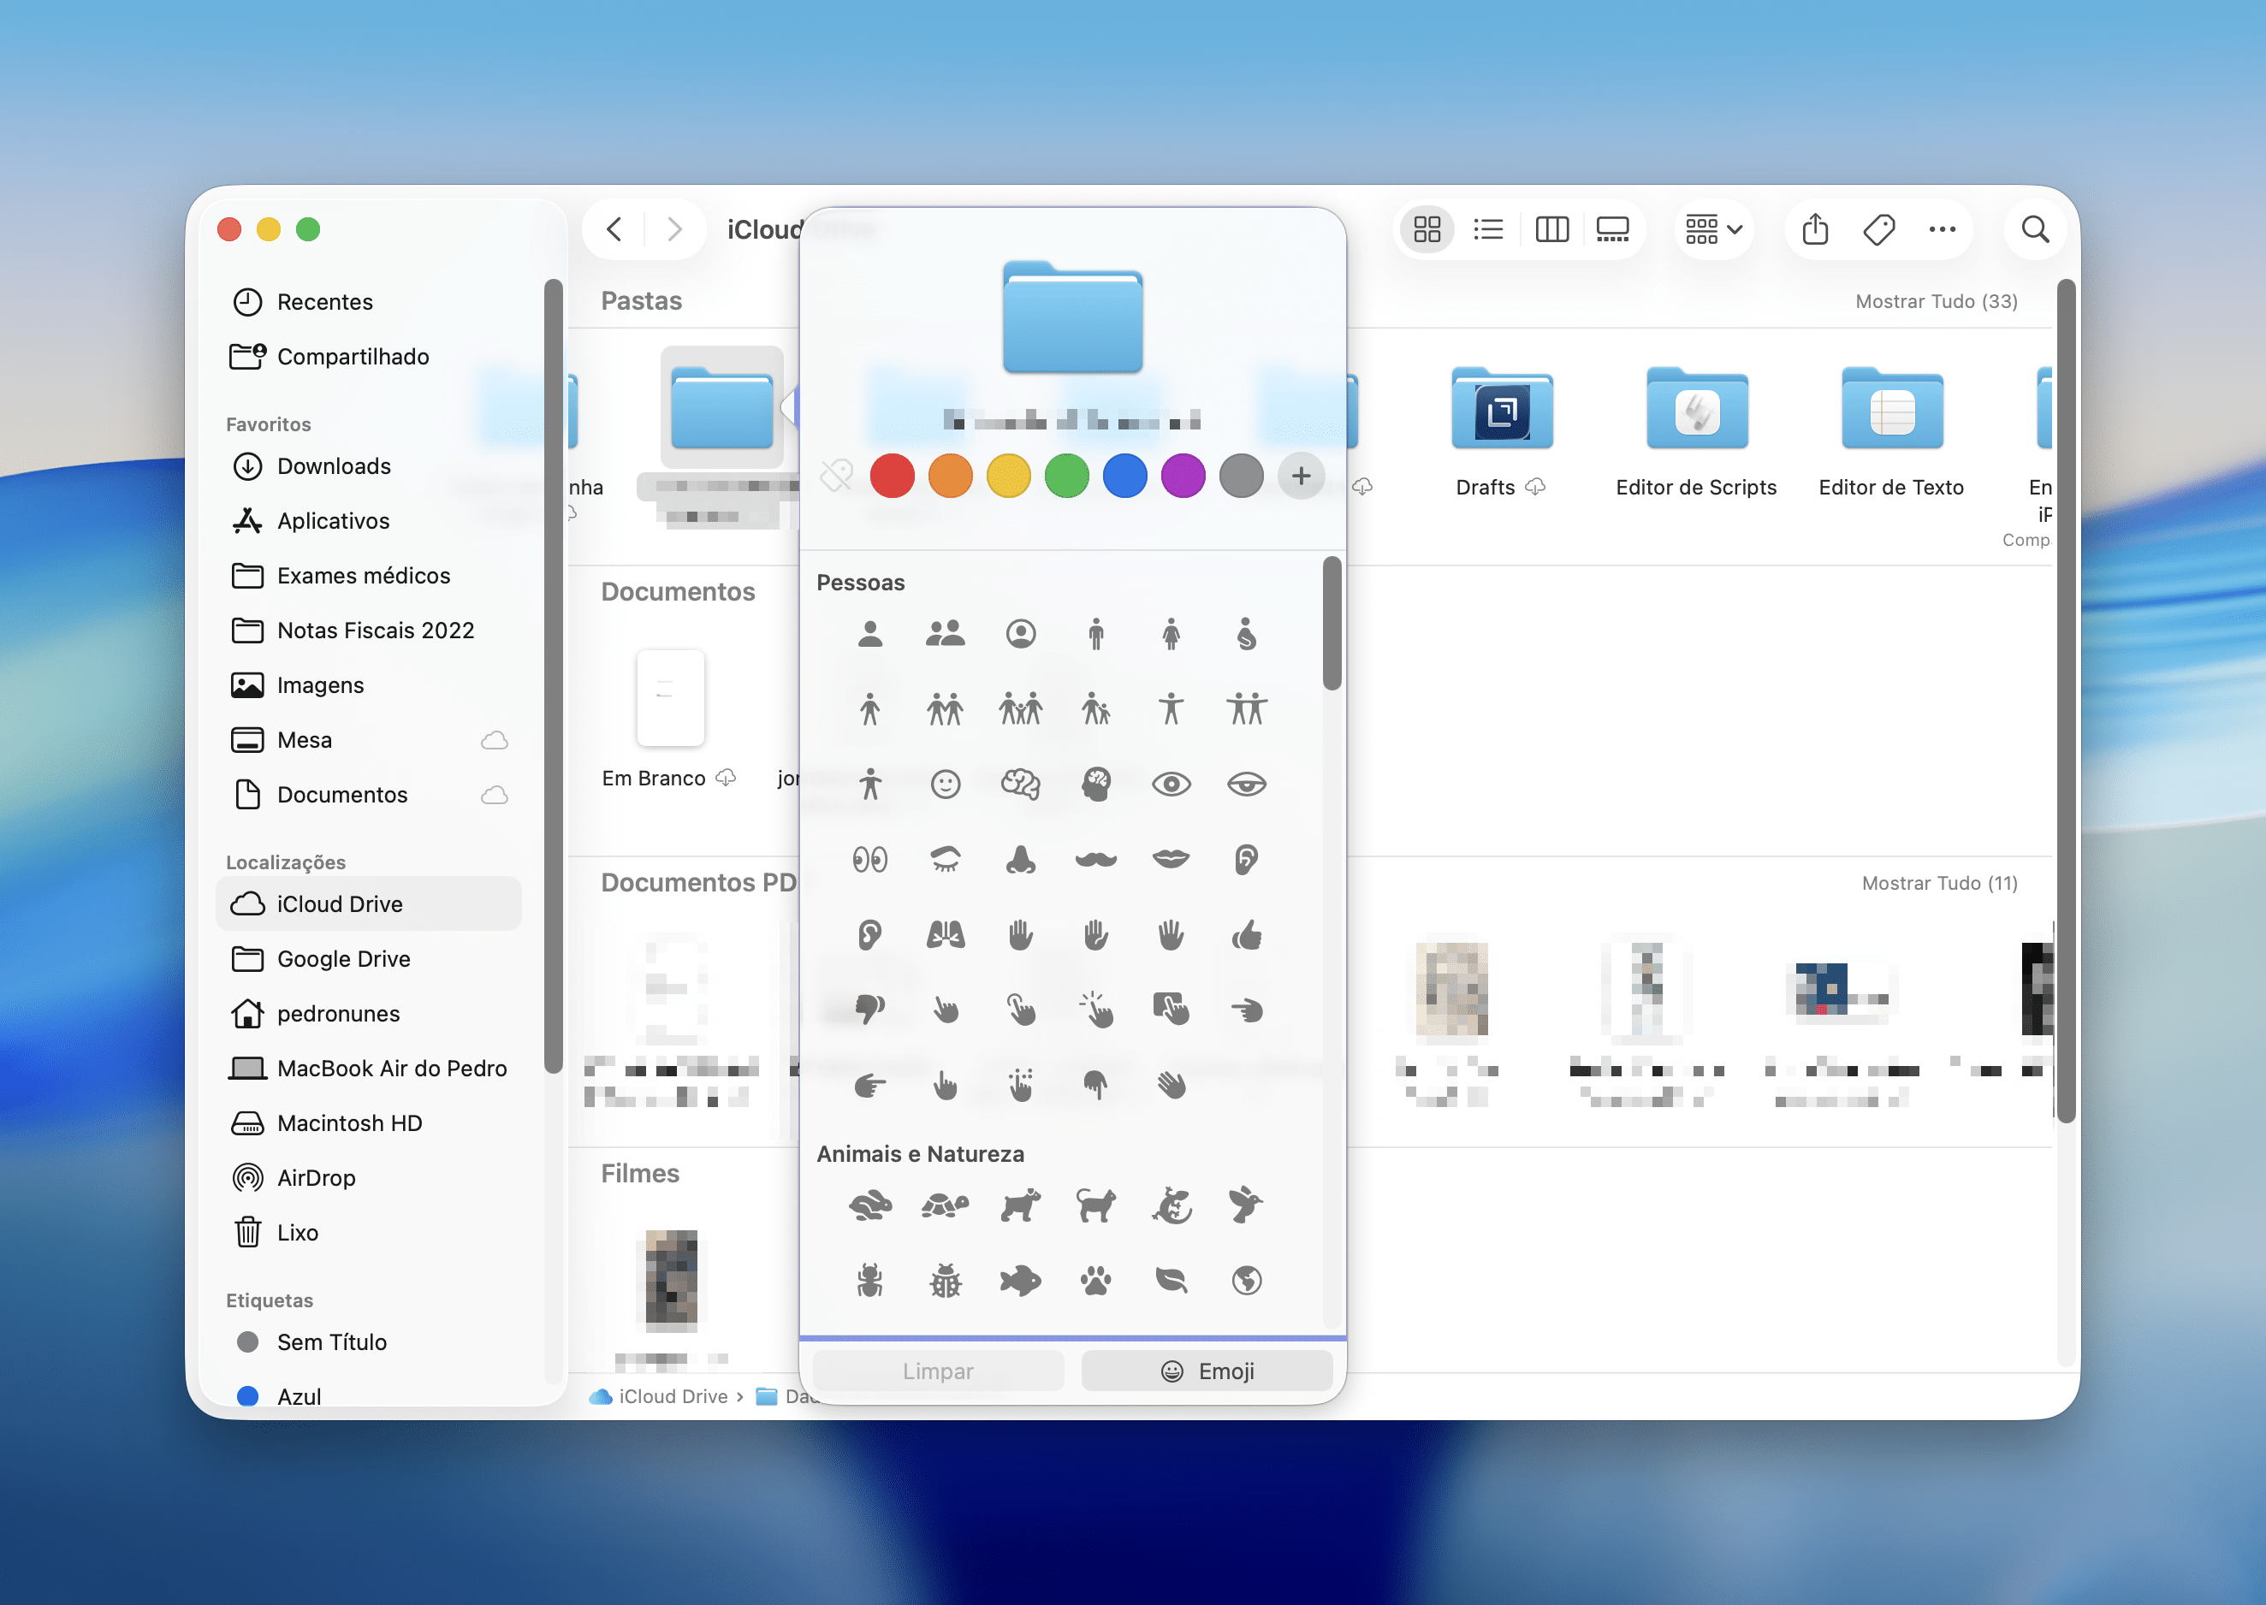Select the paw print symbol

coord(1095,1281)
